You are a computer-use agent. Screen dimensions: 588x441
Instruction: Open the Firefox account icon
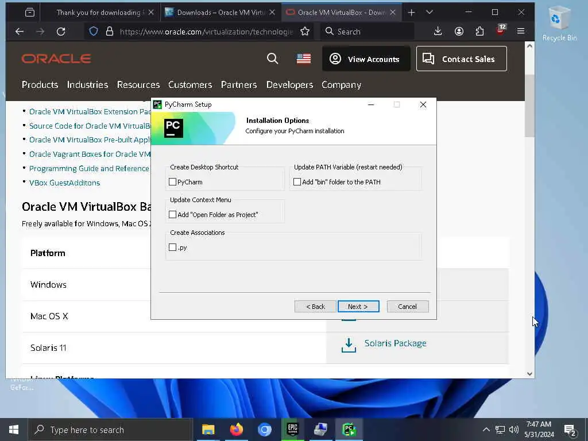point(459,31)
